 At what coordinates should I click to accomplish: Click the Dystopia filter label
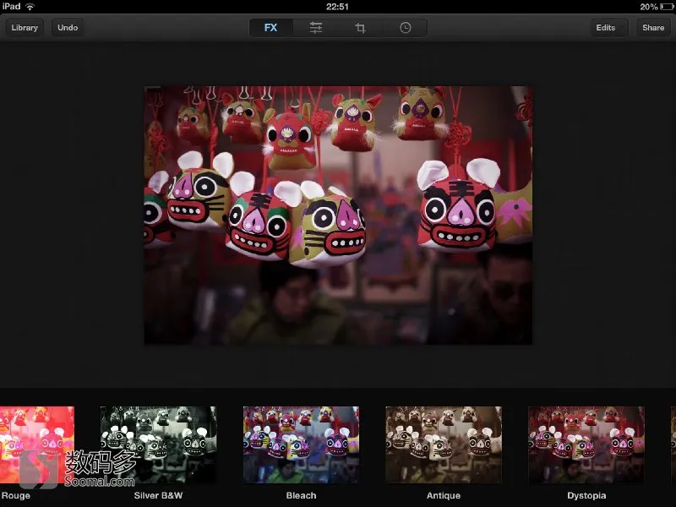point(586,495)
